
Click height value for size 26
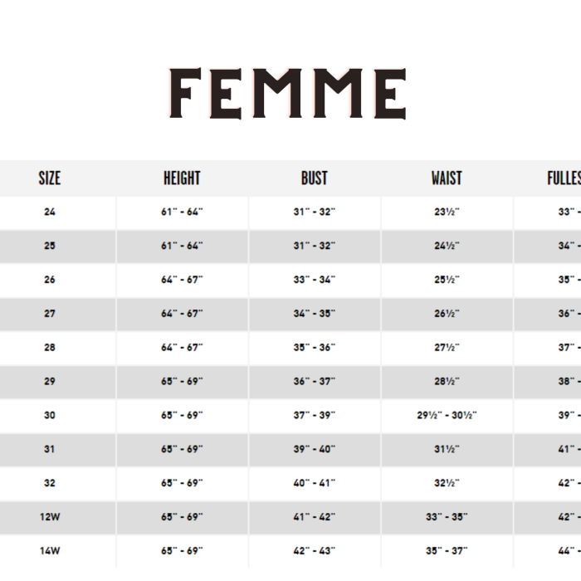click(x=182, y=280)
